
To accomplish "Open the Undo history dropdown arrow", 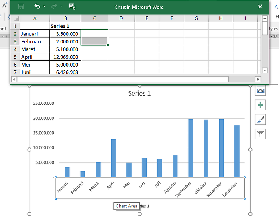I will [44, 6].
